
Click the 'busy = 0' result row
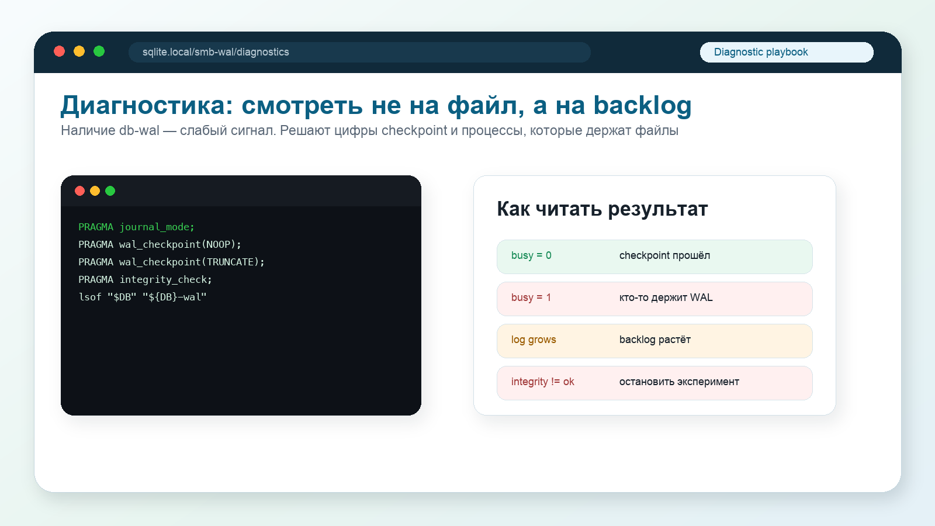pyautogui.click(x=654, y=257)
